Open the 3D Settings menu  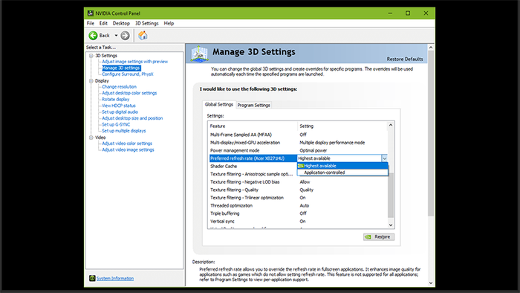click(x=146, y=23)
